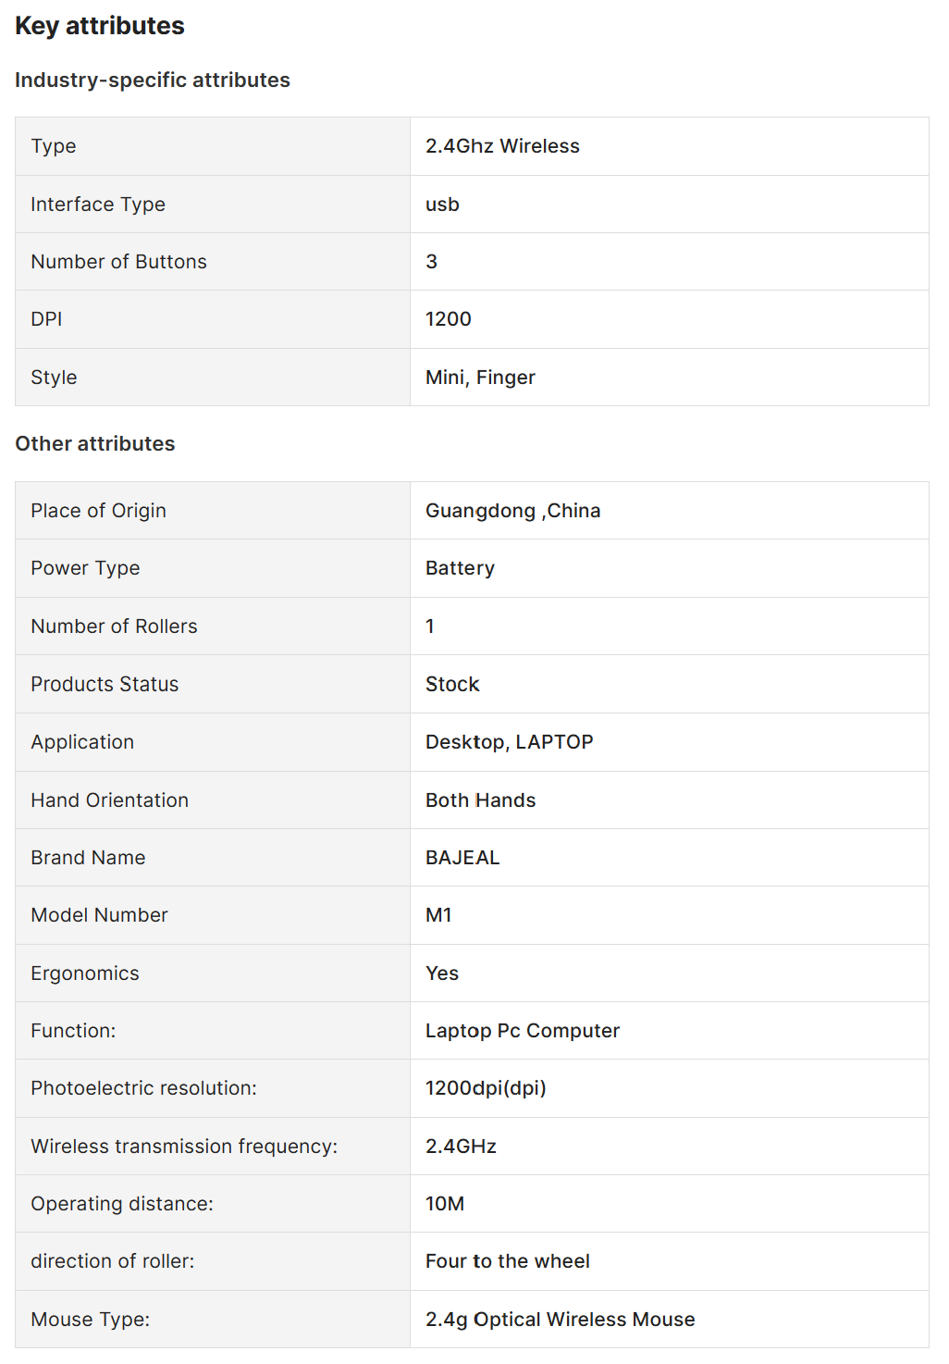The height and width of the screenshot is (1364, 949).
Task: Select the 2.4Ghz Wireless type value
Action: [x=502, y=146]
